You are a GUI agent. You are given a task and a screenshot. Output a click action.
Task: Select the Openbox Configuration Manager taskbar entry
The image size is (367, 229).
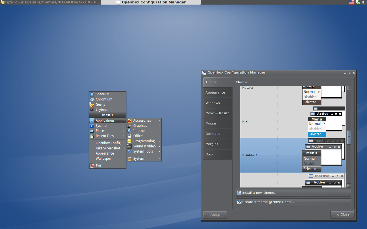click(x=151, y=2)
